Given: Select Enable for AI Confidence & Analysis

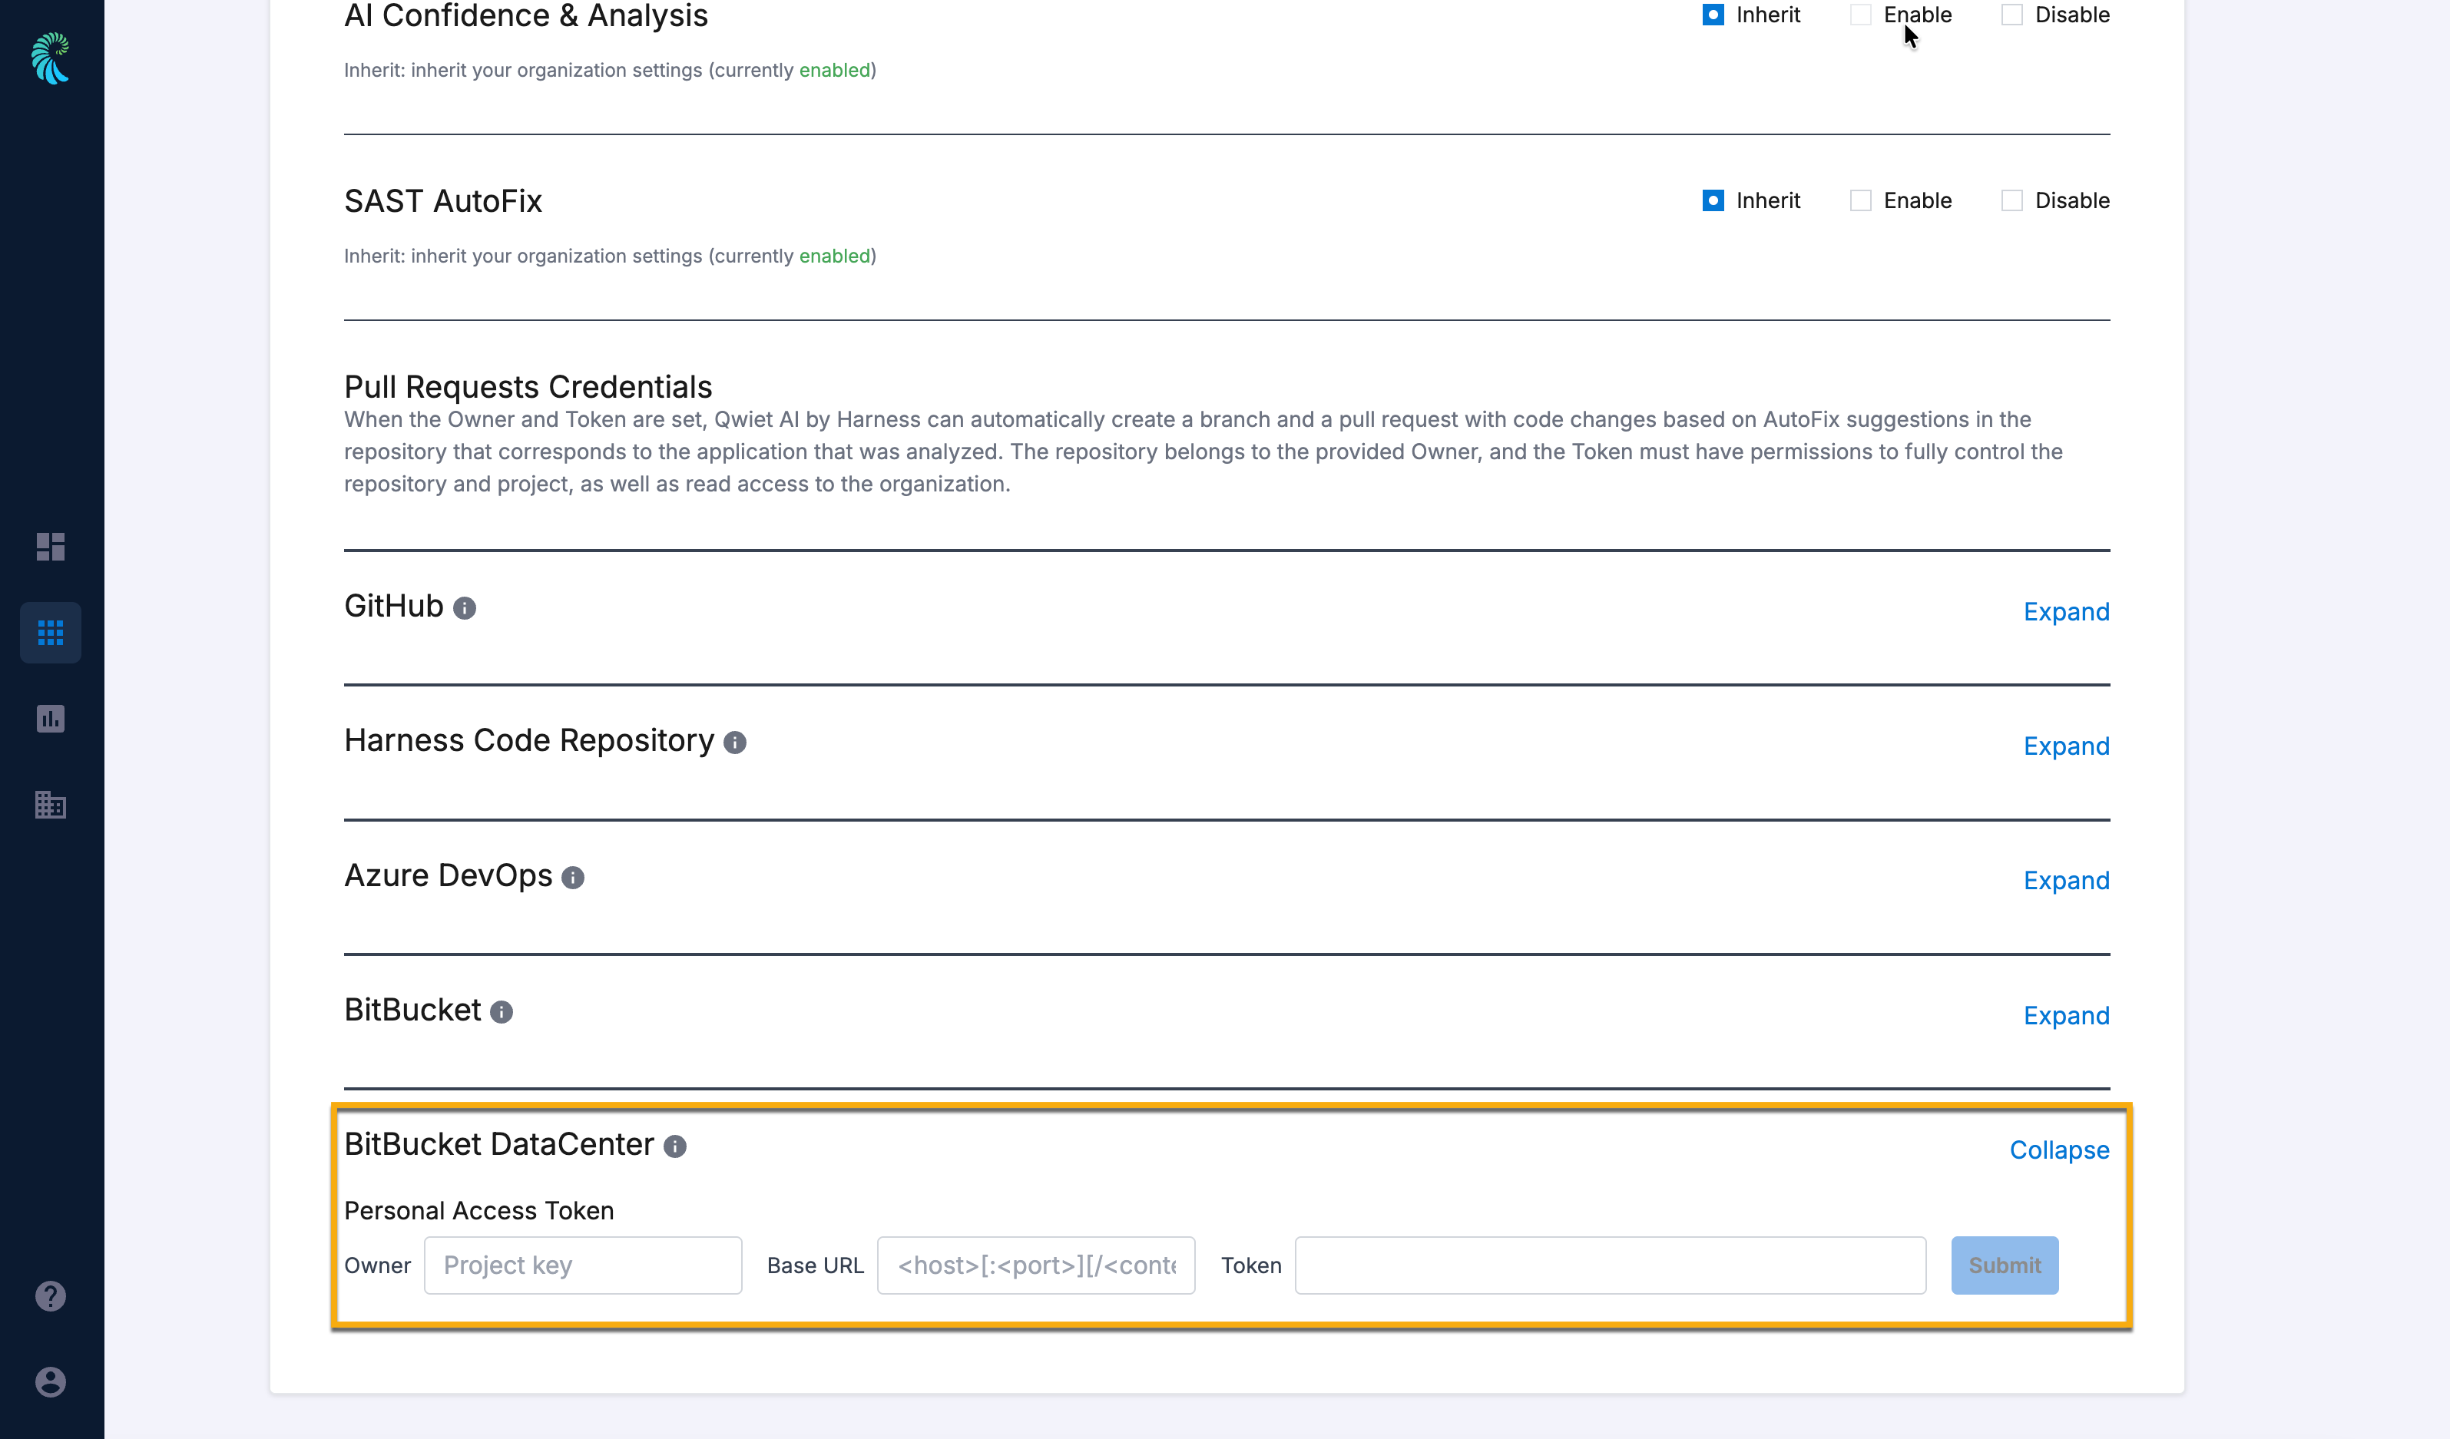Looking at the screenshot, I should 1861,15.
